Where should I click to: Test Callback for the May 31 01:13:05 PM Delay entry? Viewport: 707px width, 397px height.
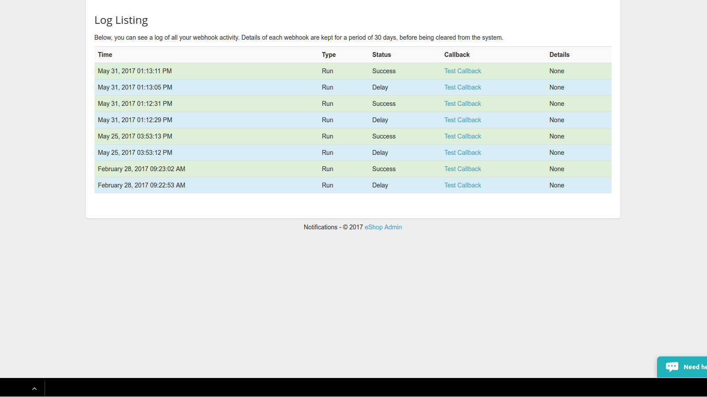pyautogui.click(x=462, y=87)
